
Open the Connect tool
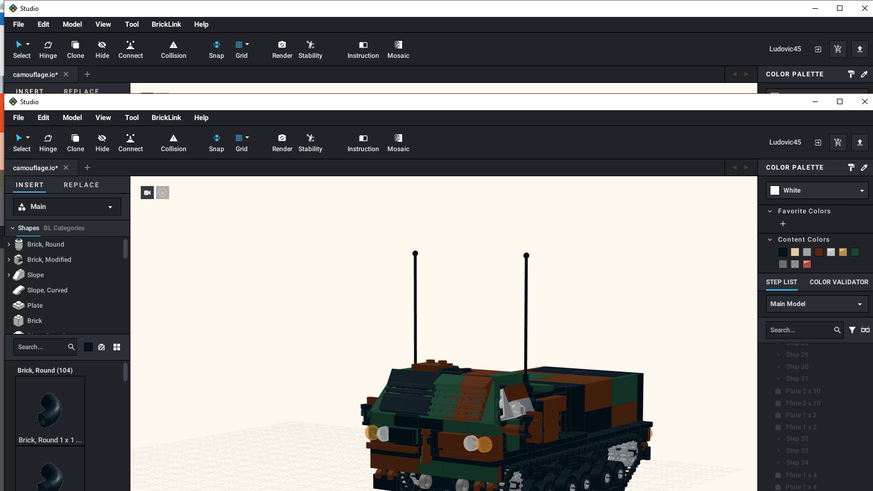point(130,142)
